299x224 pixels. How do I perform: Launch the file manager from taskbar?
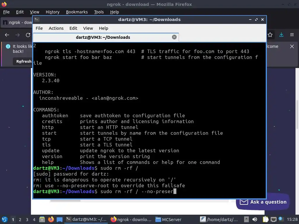pos(42,219)
